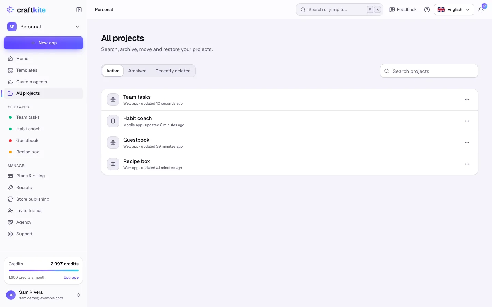
Task: Open the Recipe box project title
Action: point(137,161)
